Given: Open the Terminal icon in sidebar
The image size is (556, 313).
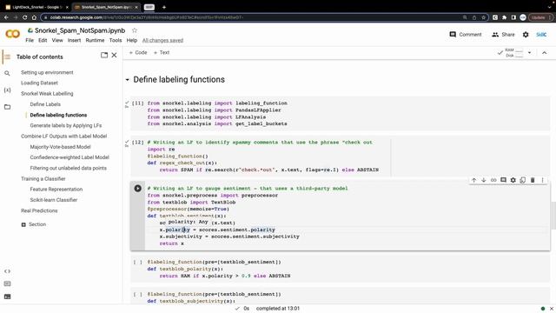Looking at the screenshot, I should (x=7, y=296).
